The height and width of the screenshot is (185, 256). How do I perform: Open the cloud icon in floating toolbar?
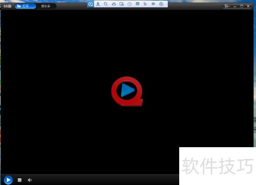point(114,4)
